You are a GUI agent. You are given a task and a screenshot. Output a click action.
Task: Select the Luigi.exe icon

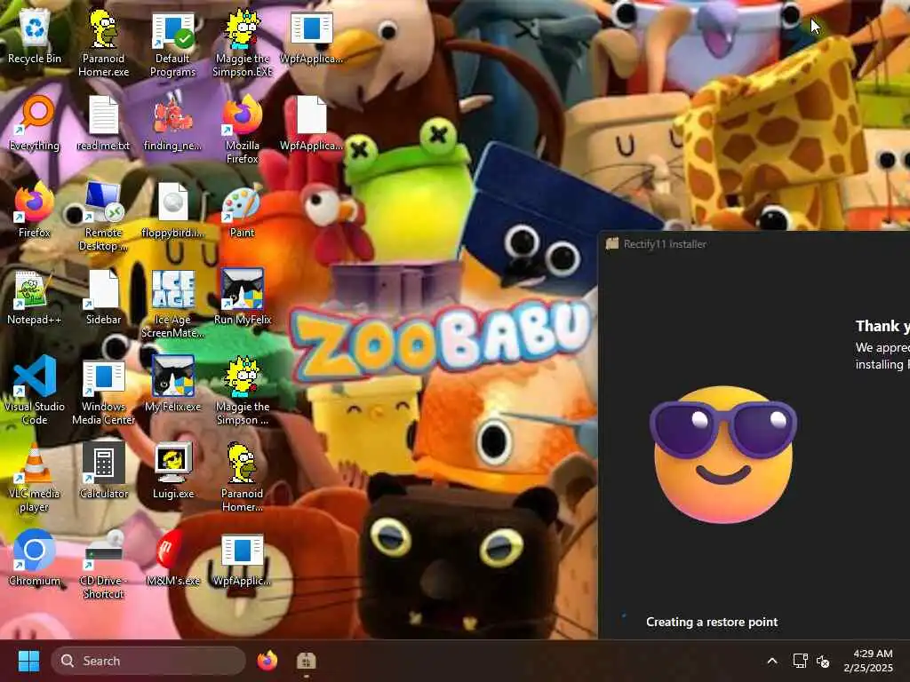172,472
